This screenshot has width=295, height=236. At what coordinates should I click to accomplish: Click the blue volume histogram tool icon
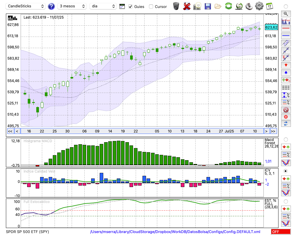[x=286, y=21]
